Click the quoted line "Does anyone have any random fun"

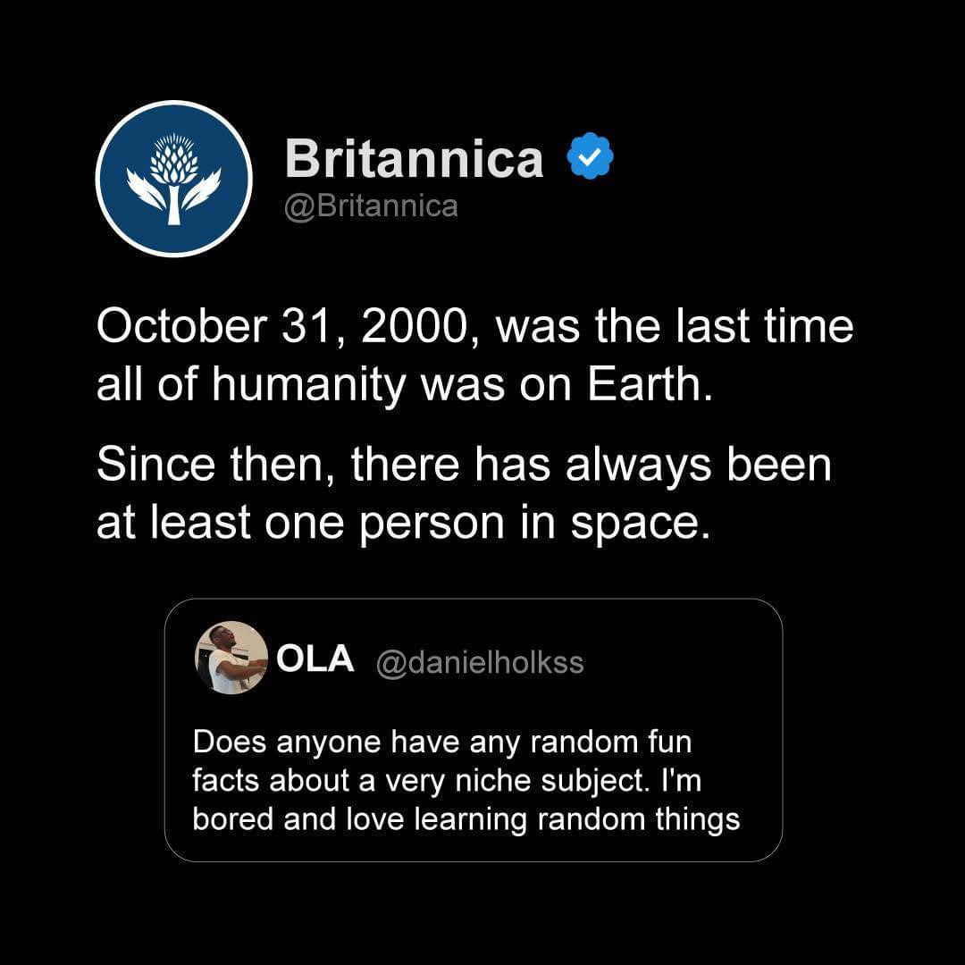tap(442, 742)
